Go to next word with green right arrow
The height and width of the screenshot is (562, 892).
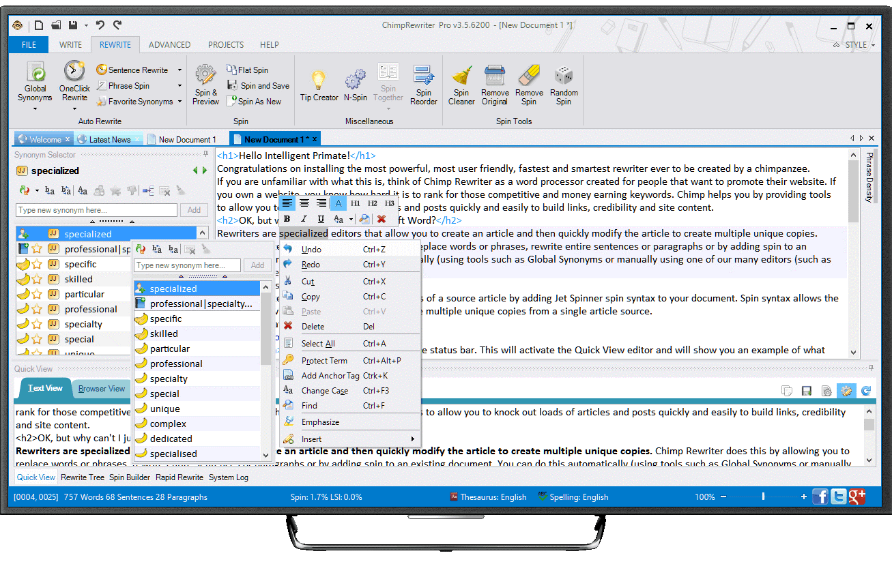204,171
